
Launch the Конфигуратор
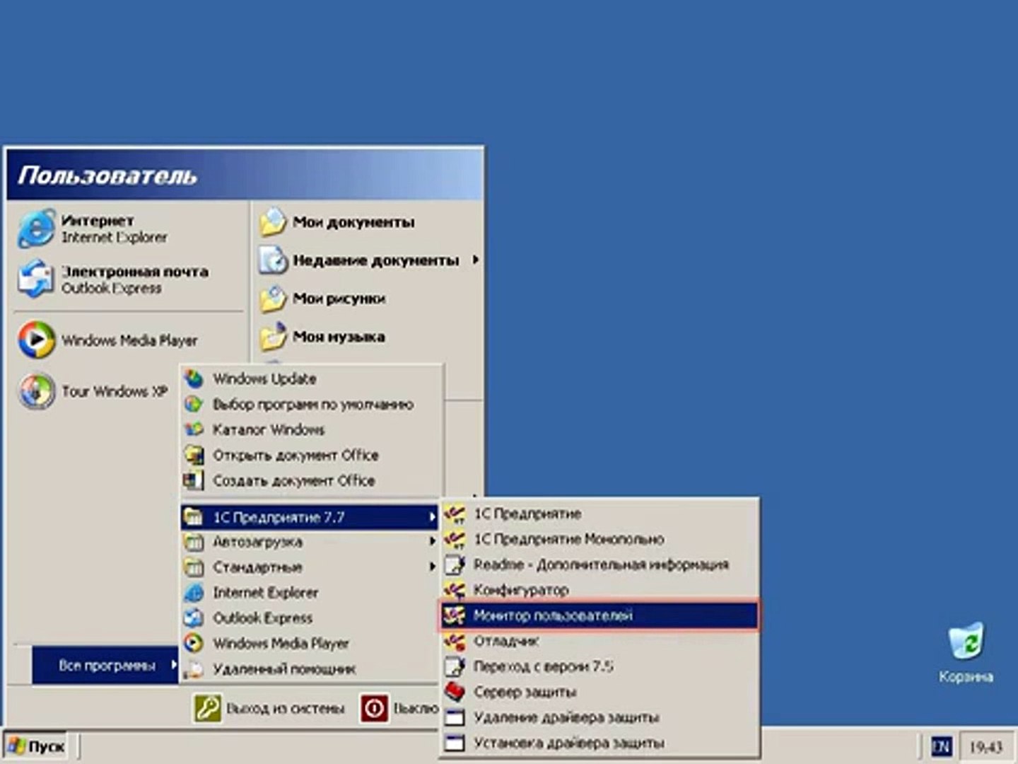point(599,590)
